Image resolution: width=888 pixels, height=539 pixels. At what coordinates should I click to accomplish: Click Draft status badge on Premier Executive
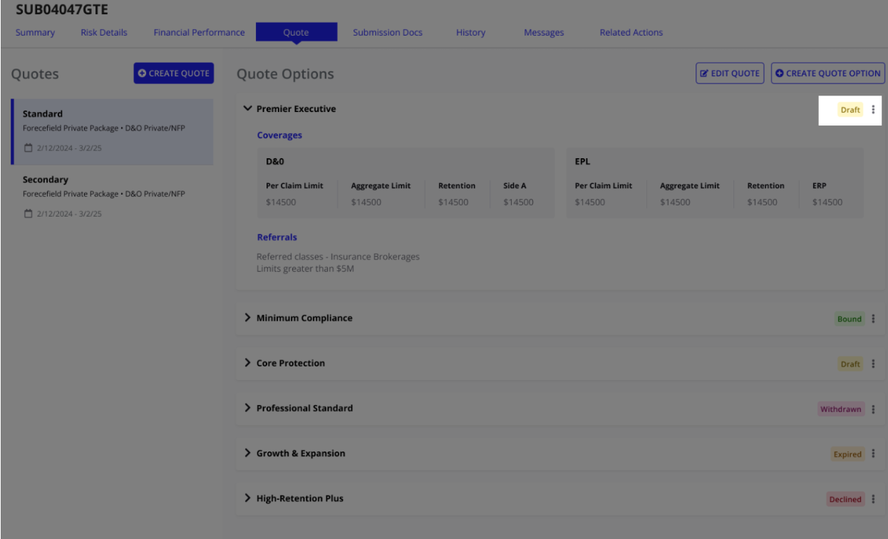point(850,110)
